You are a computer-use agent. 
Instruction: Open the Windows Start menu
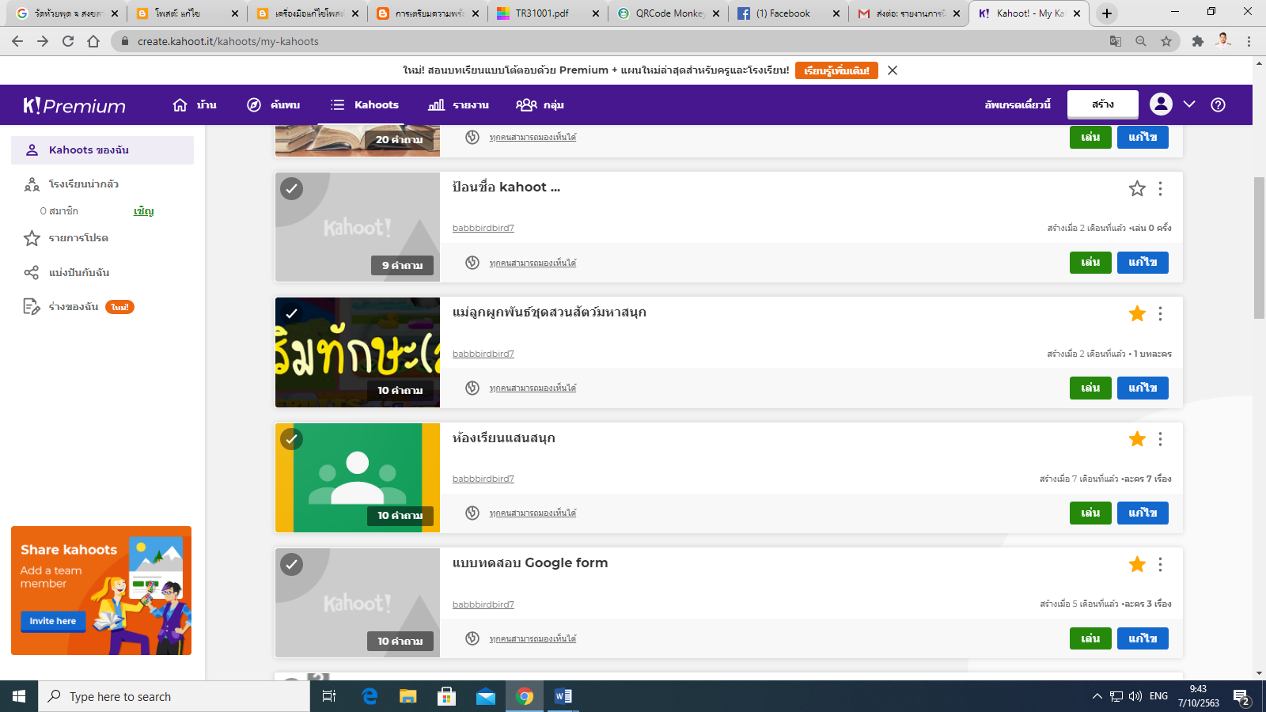coord(19,696)
